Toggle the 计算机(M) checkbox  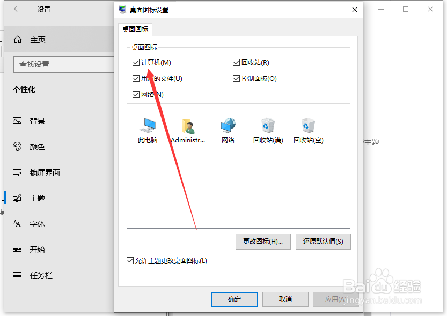pyautogui.click(x=136, y=62)
